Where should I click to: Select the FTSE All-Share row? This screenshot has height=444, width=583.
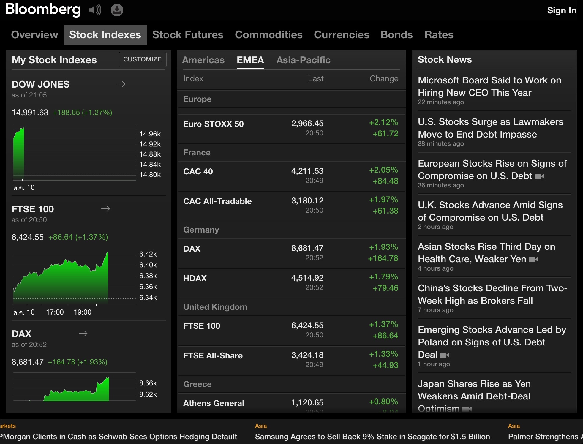click(291, 361)
